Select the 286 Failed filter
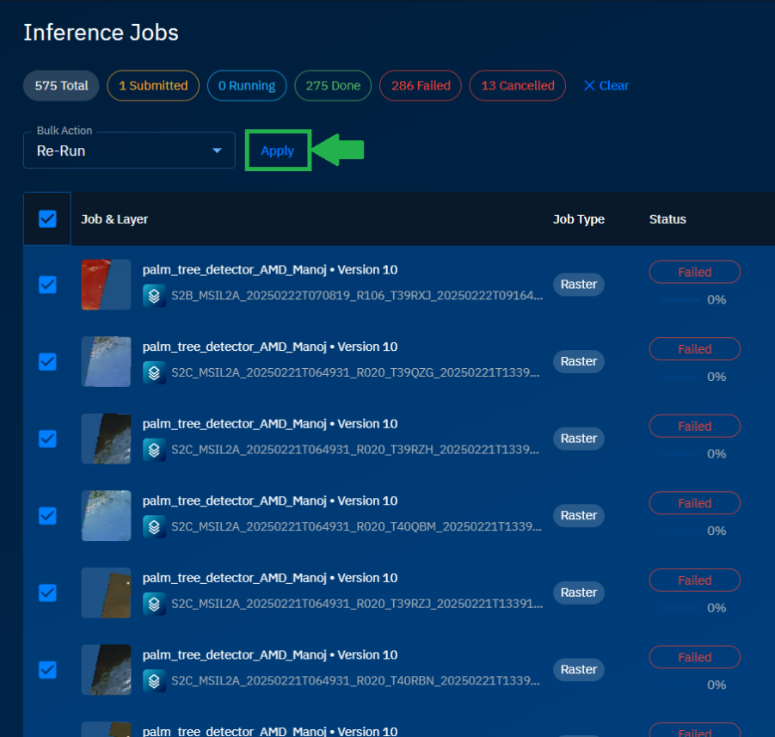This screenshot has width=775, height=737. point(420,85)
